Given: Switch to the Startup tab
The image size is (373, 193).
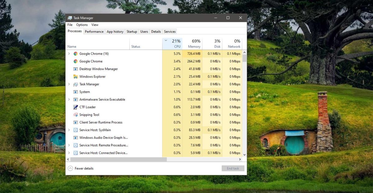Looking at the screenshot, I should pos(131,31).
